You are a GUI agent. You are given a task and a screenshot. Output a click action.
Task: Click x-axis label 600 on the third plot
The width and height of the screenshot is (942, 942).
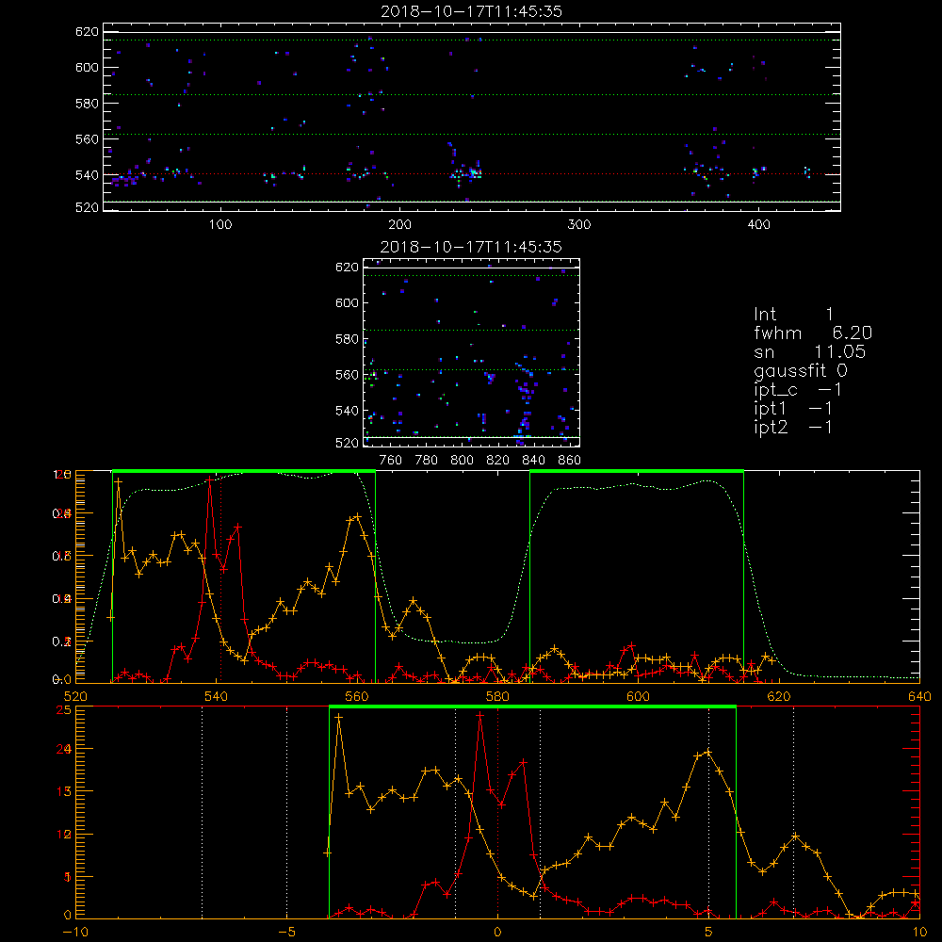coord(638,696)
